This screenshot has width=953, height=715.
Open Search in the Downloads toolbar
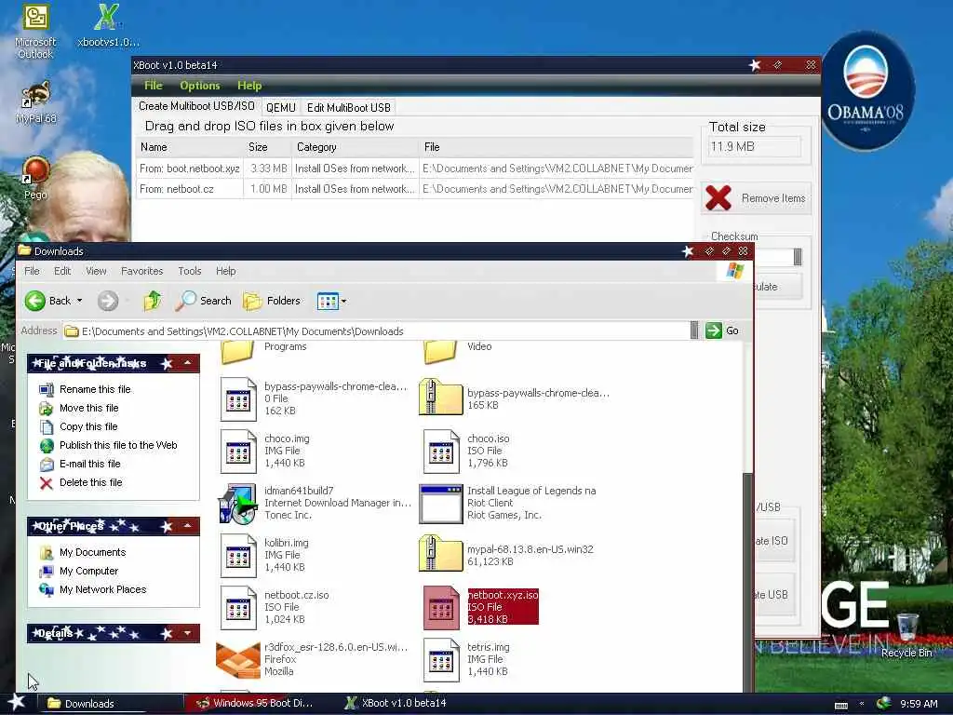coord(203,301)
